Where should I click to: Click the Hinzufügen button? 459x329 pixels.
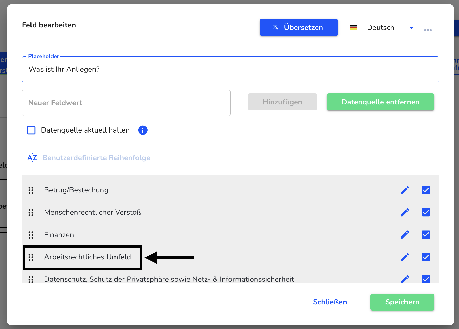pos(282,102)
